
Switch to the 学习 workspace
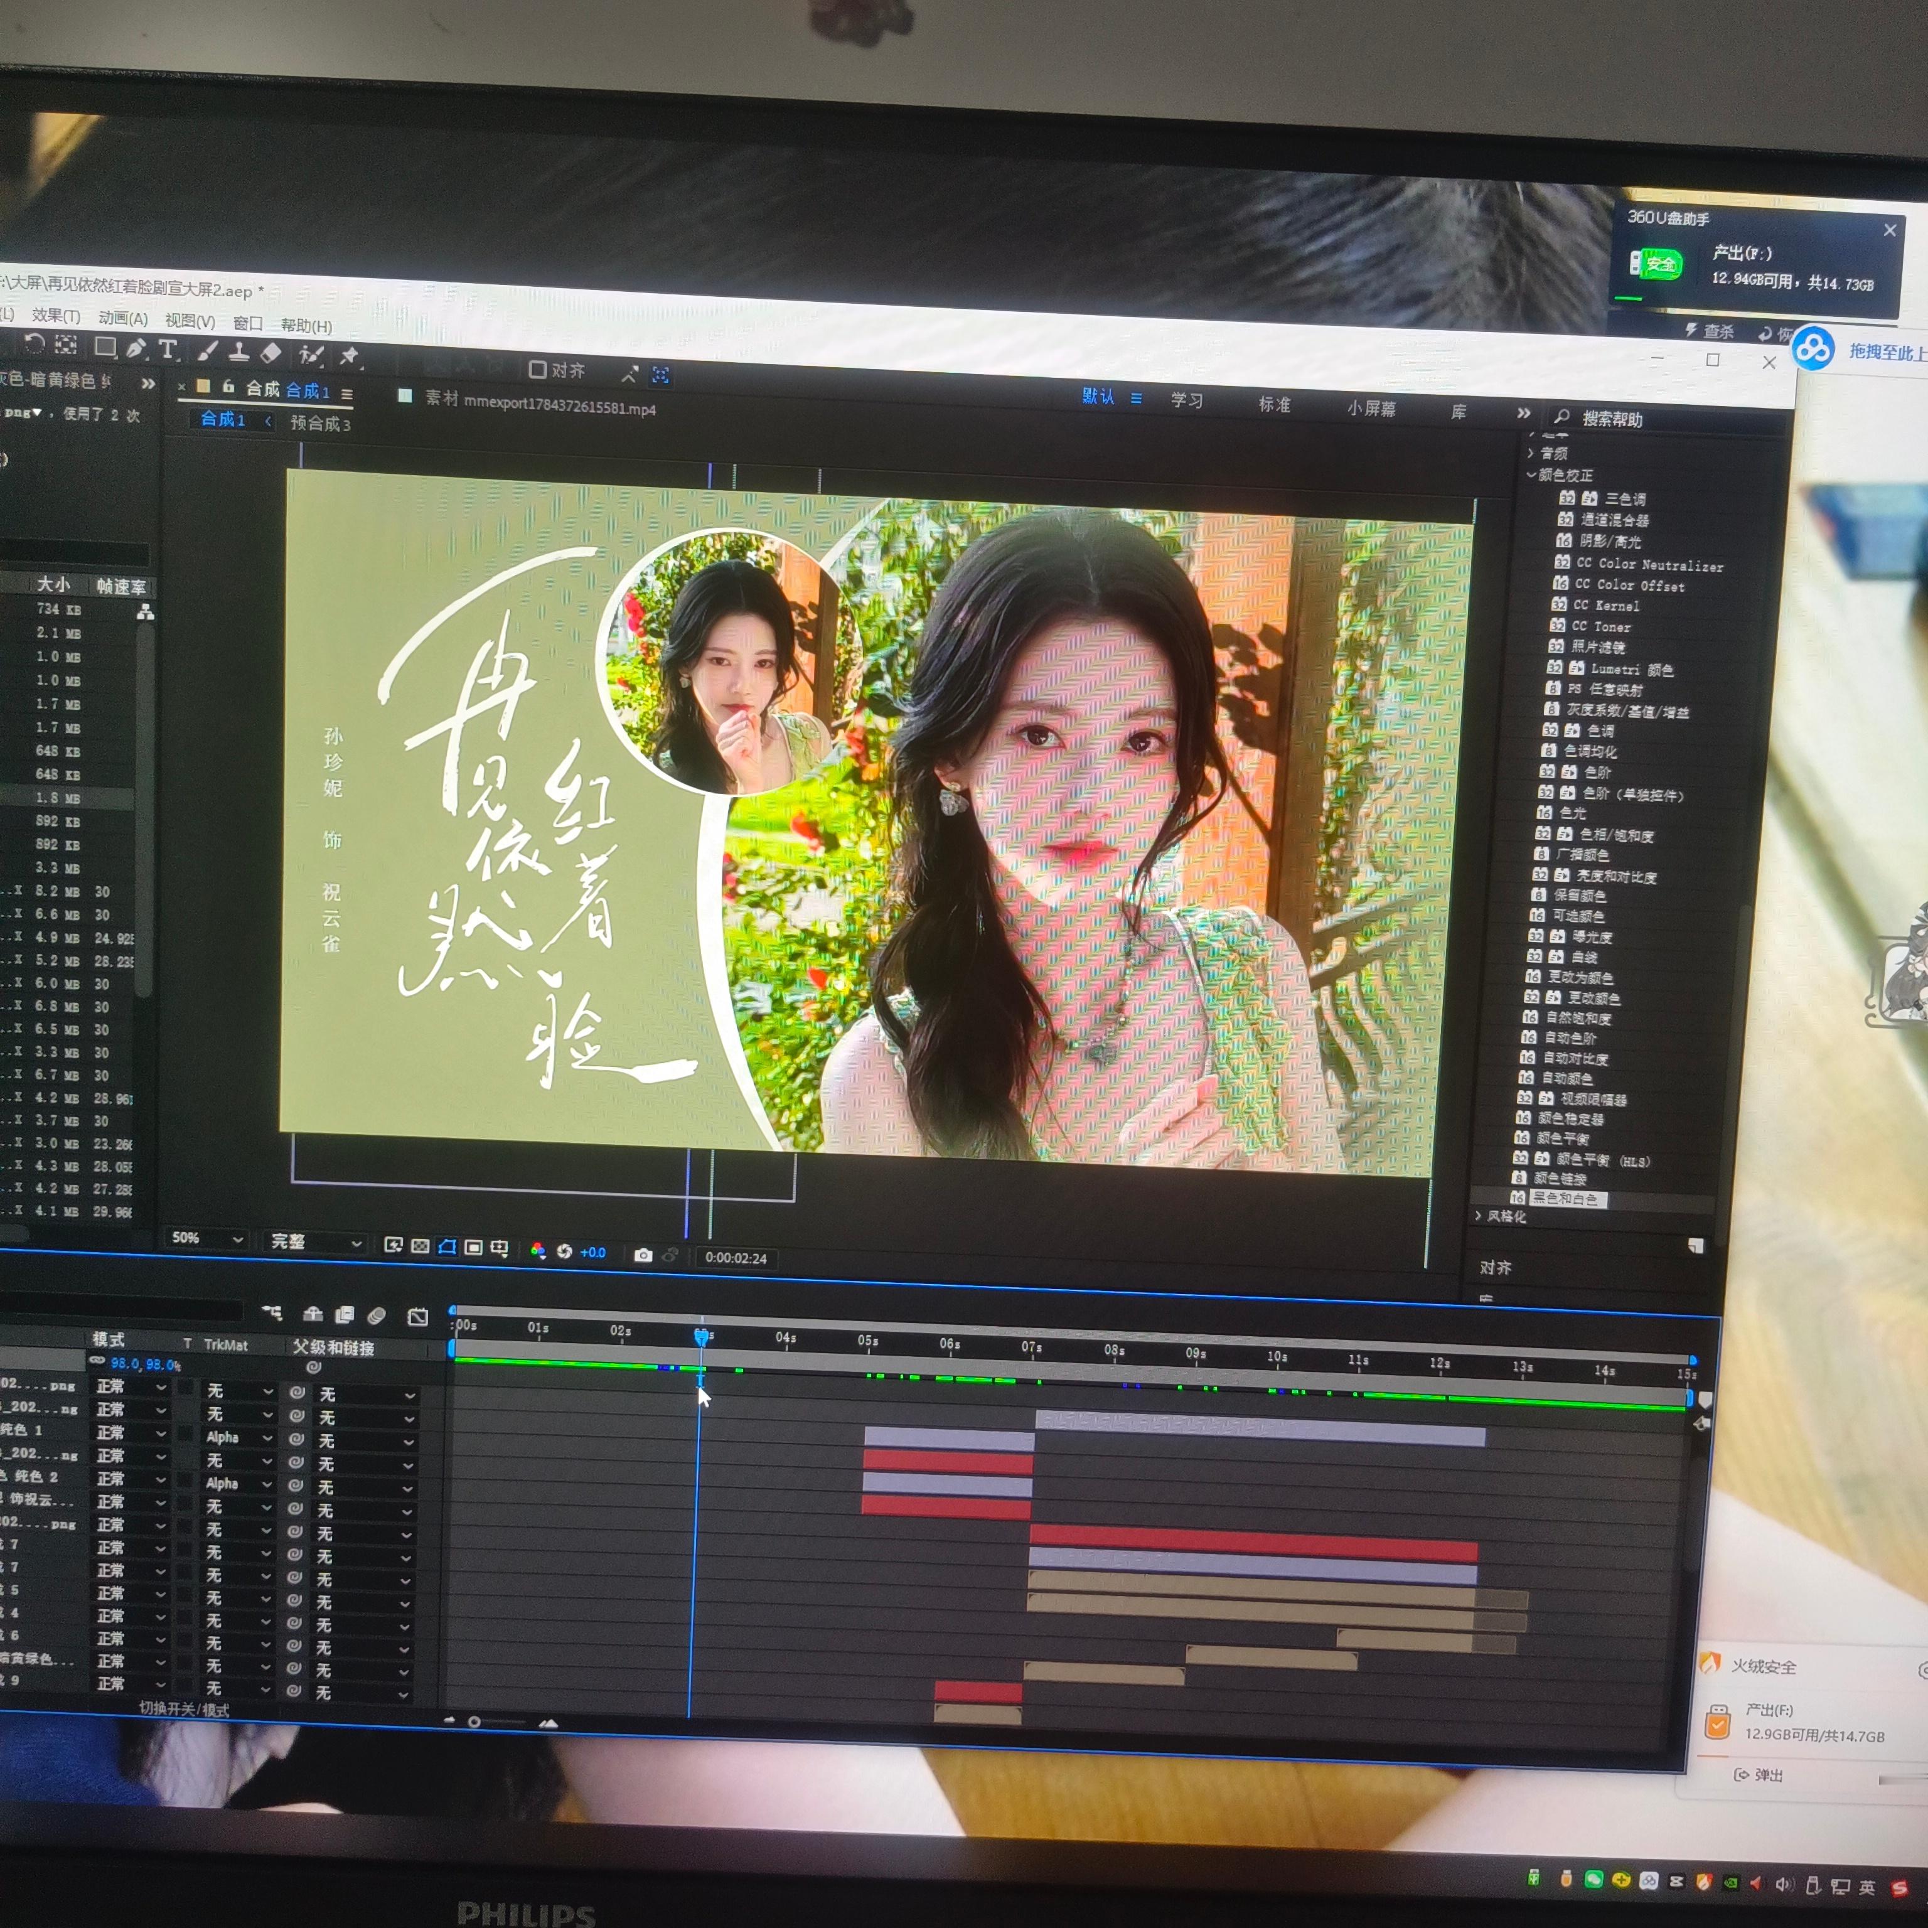1187,400
